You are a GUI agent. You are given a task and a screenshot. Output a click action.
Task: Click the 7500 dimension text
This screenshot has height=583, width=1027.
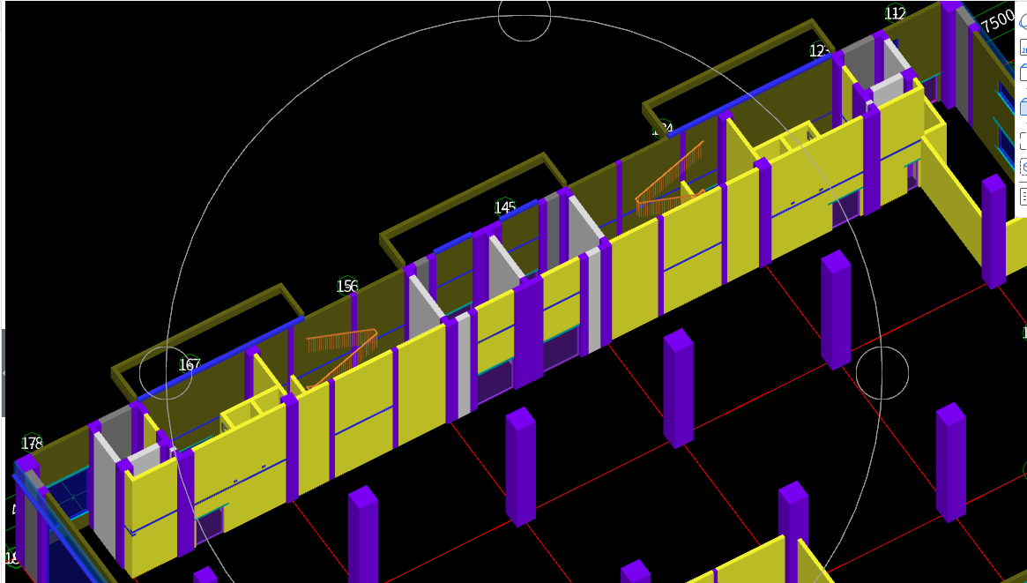coord(998,22)
